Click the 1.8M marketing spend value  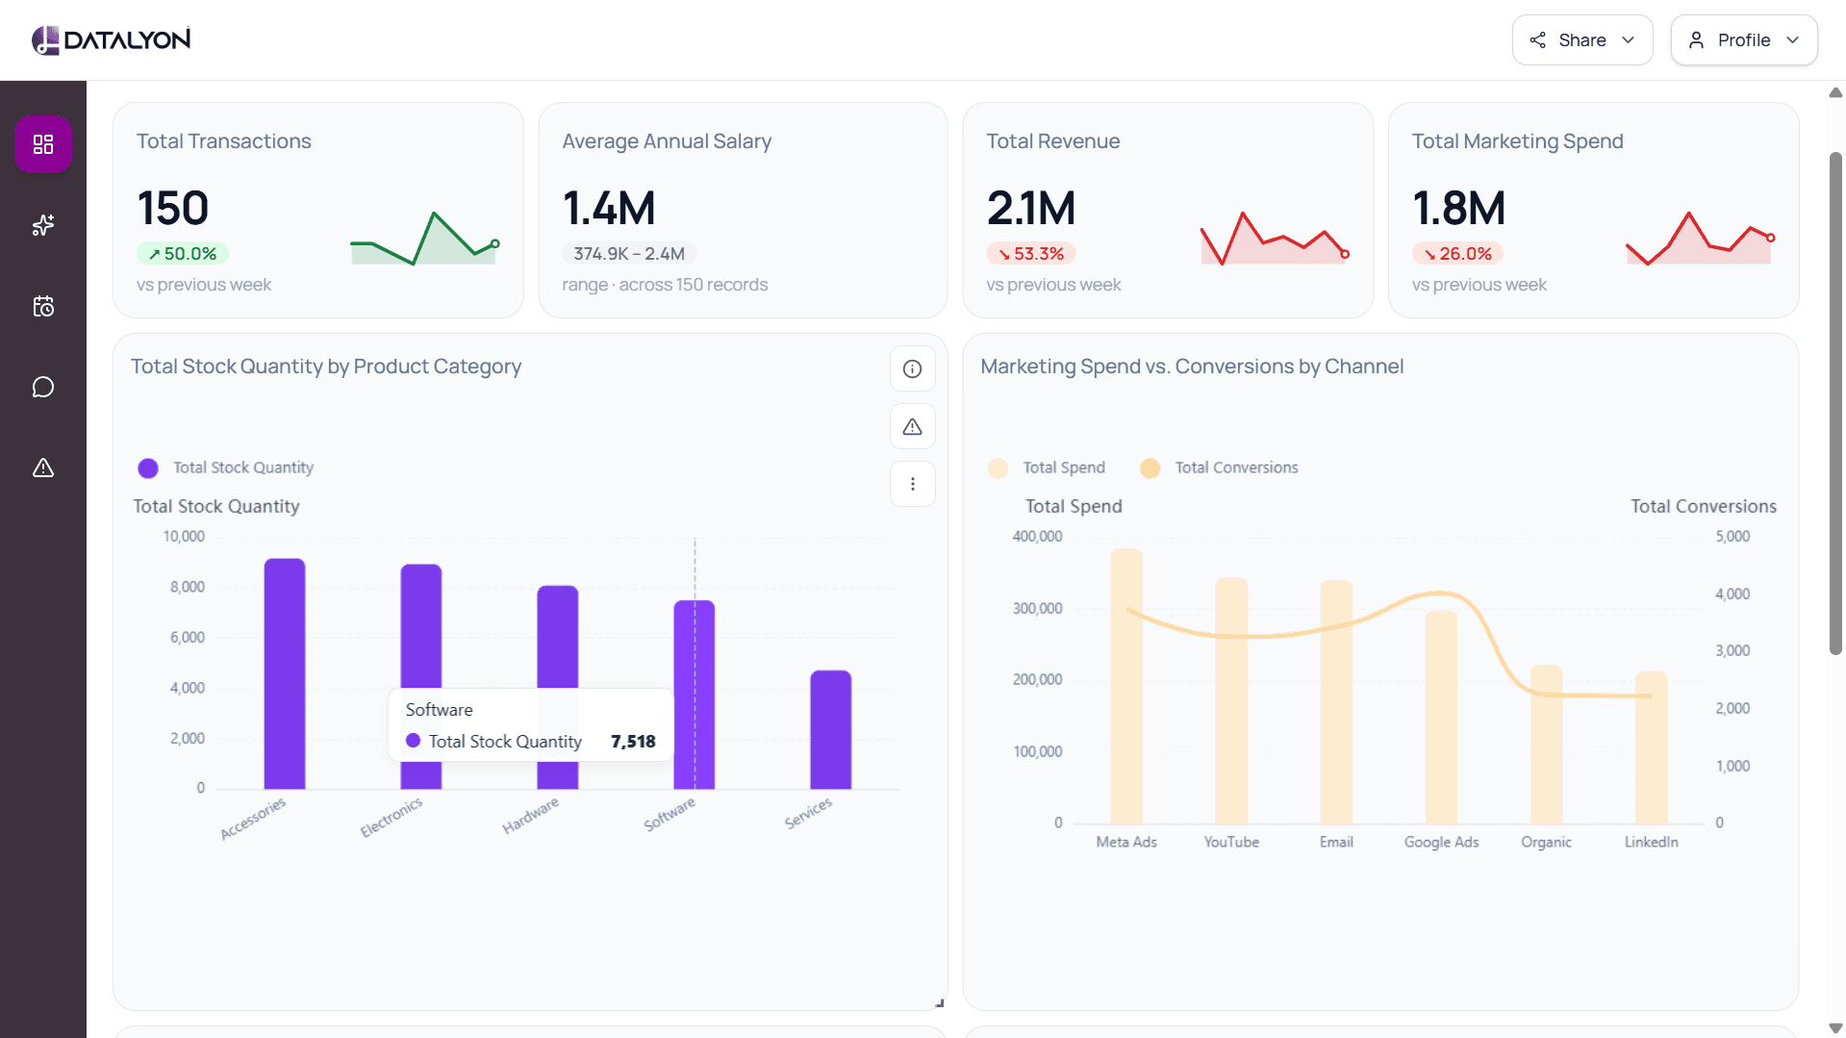point(1458,208)
